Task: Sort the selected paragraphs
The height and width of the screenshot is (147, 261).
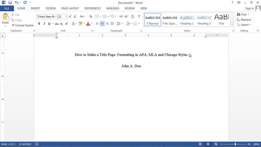Action: pos(133,16)
